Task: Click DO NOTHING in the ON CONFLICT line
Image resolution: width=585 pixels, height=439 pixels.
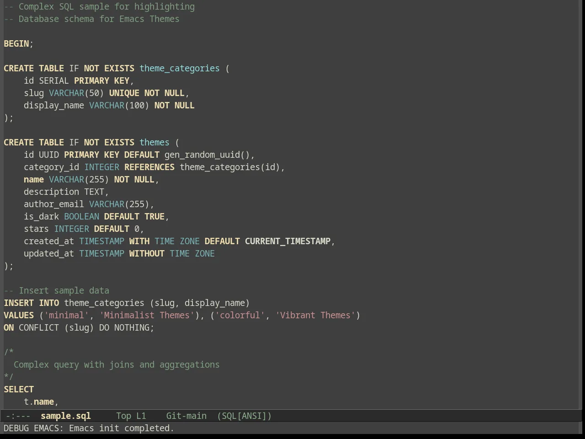Action: pyautogui.click(x=124, y=328)
